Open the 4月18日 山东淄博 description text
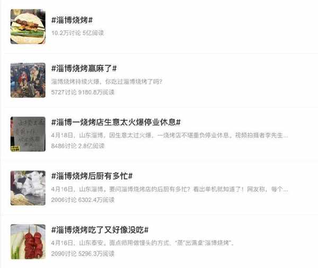Image resolution: width=318 pixels, height=268 pixels. 170,135
